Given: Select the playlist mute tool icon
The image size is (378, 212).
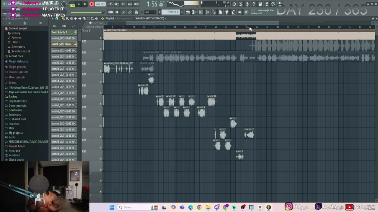Looking at the screenshot, I should coord(76,19).
